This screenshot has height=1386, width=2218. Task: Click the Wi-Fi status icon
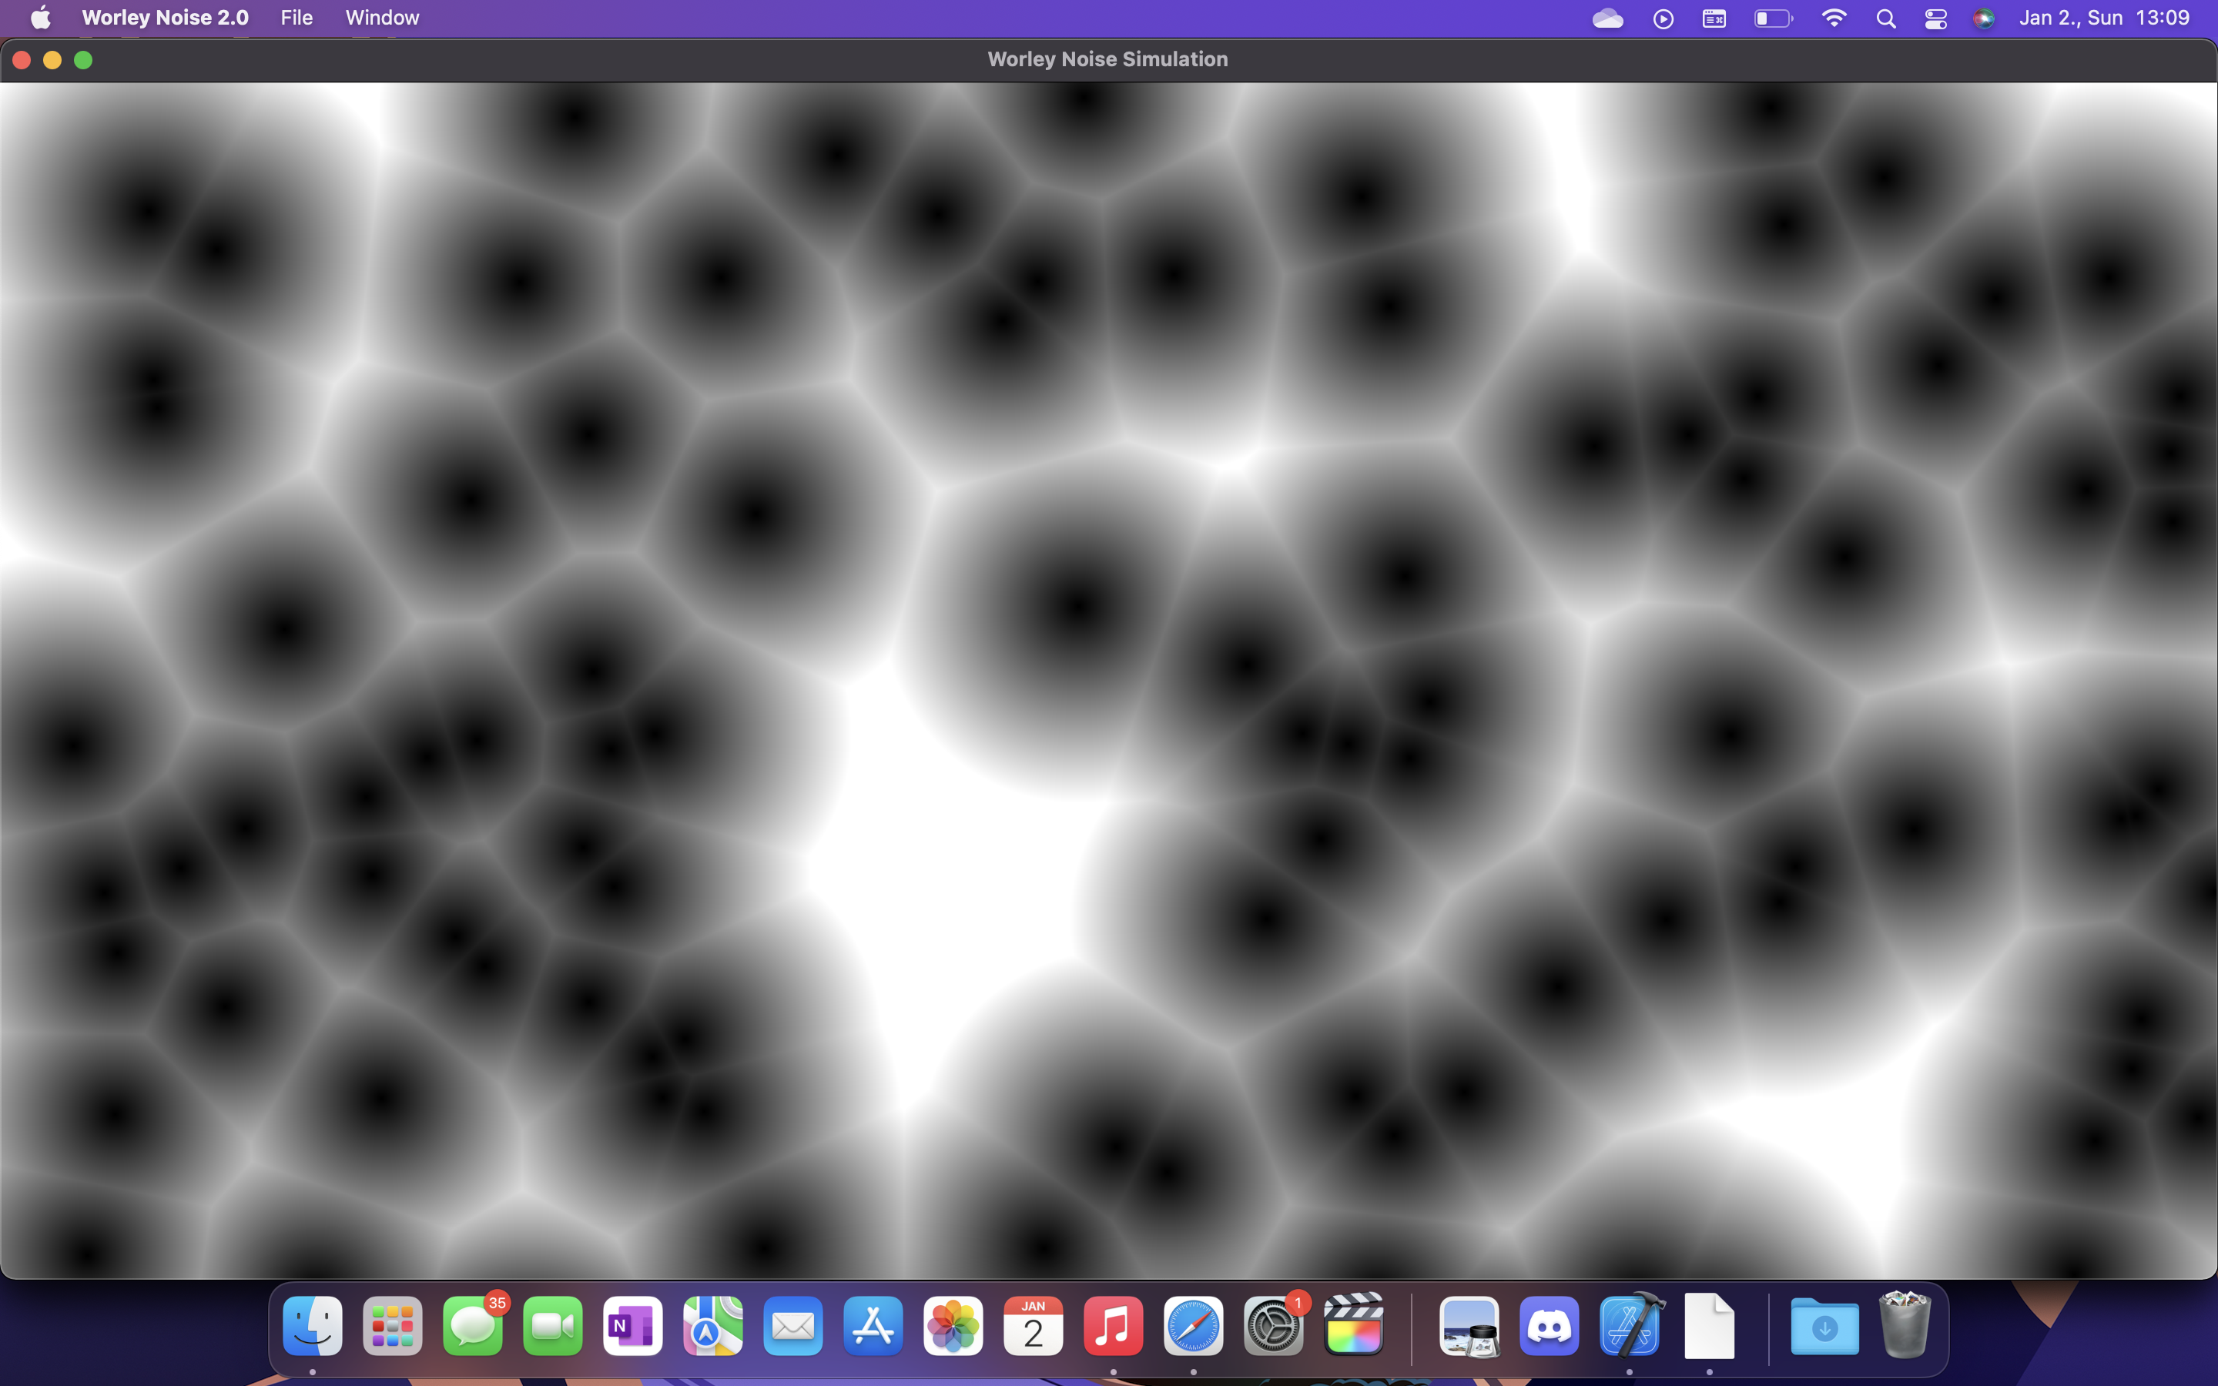(1833, 18)
